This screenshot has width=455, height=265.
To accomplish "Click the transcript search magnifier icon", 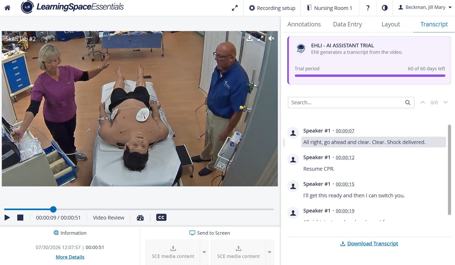I will (408, 102).
